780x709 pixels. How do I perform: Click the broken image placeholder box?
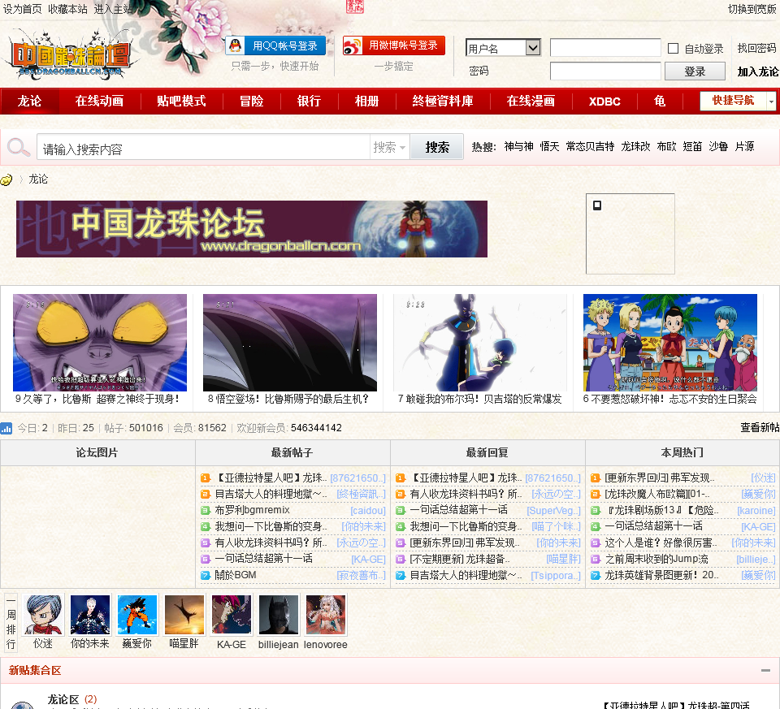pos(630,234)
